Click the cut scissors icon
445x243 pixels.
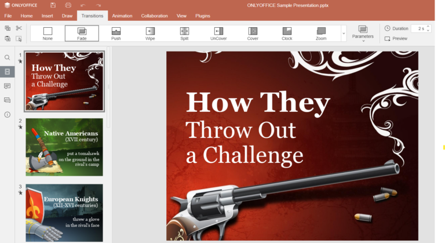click(19, 28)
